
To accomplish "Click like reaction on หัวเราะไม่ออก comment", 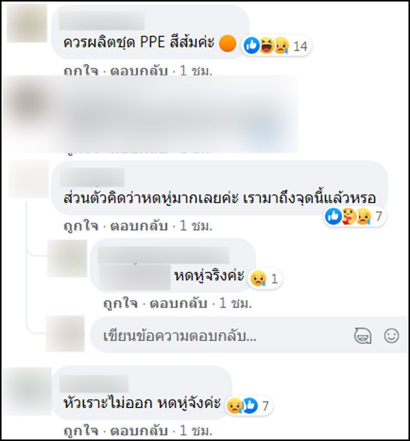I will coord(250,406).
